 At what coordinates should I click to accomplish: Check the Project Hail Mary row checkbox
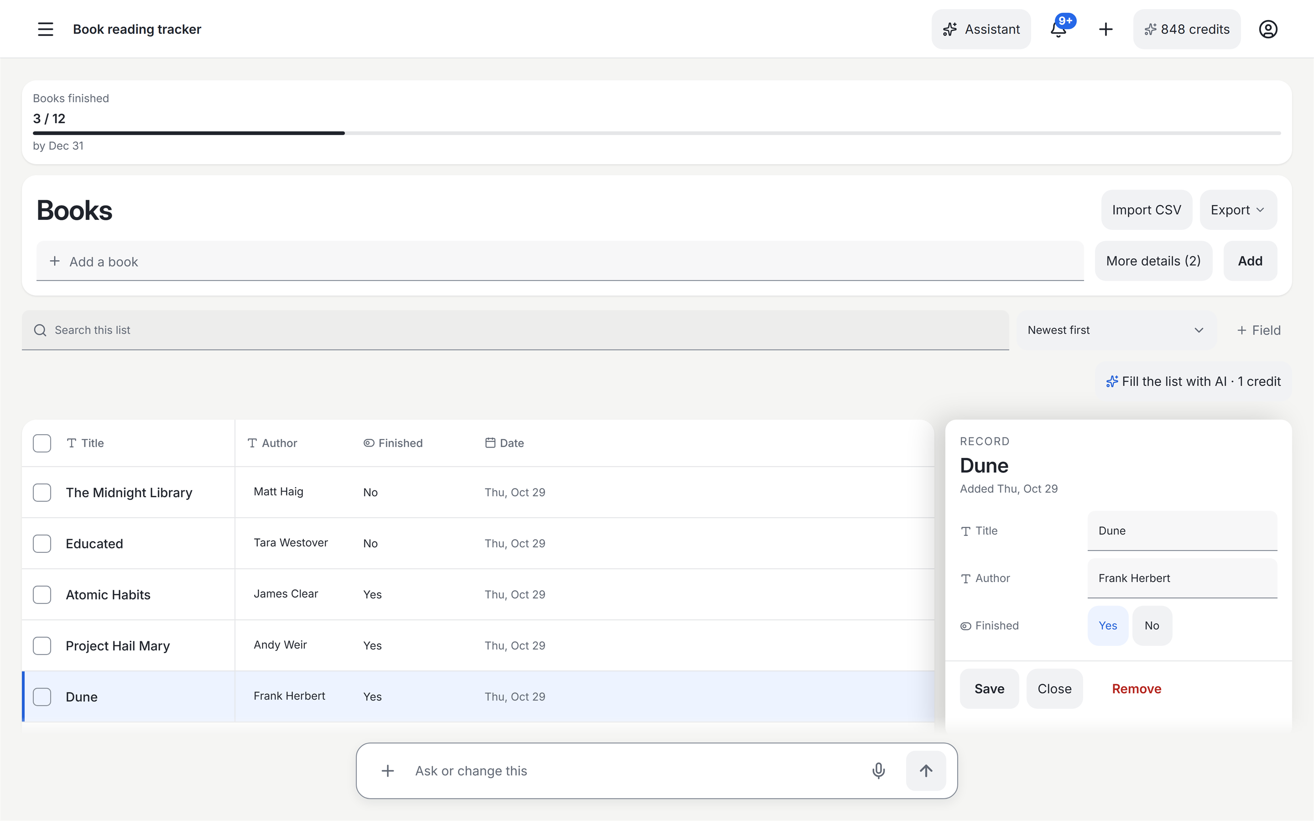click(x=42, y=645)
